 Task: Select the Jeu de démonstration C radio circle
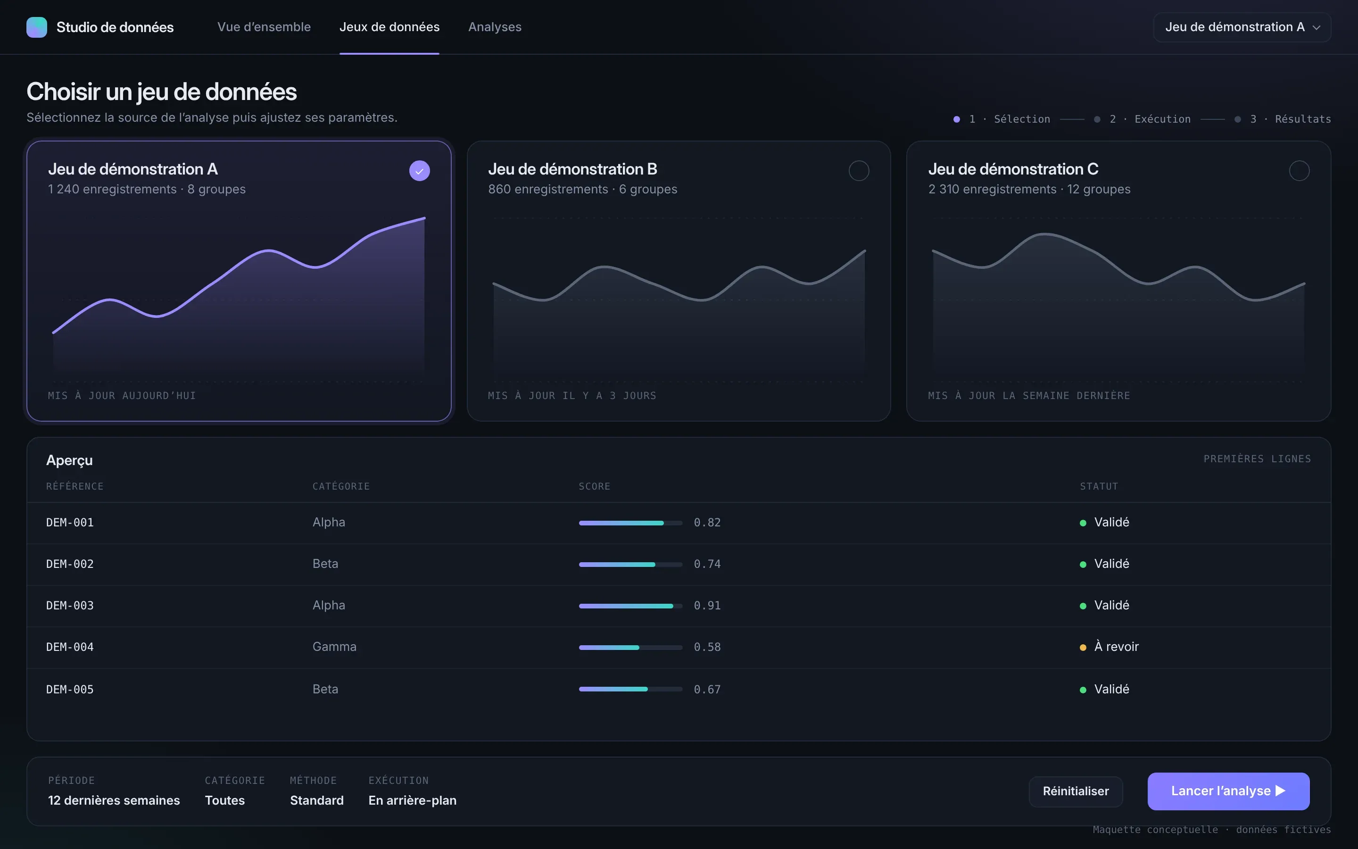click(x=1299, y=171)
